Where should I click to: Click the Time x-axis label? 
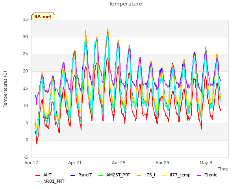pos(223,169)
